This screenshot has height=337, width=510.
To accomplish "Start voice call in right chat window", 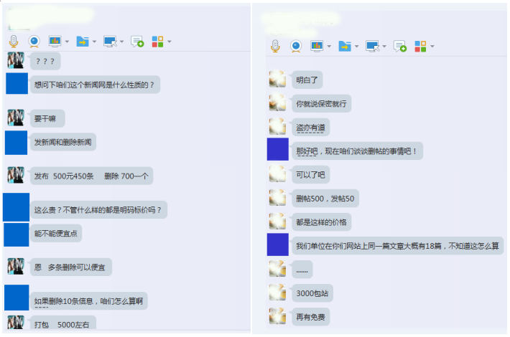I will [275, 46].
